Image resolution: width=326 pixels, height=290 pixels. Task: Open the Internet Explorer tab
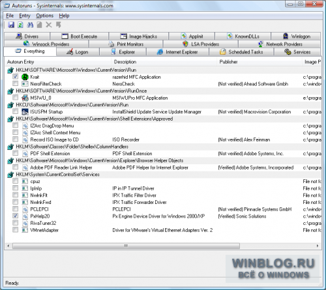[x=177, y=52]
